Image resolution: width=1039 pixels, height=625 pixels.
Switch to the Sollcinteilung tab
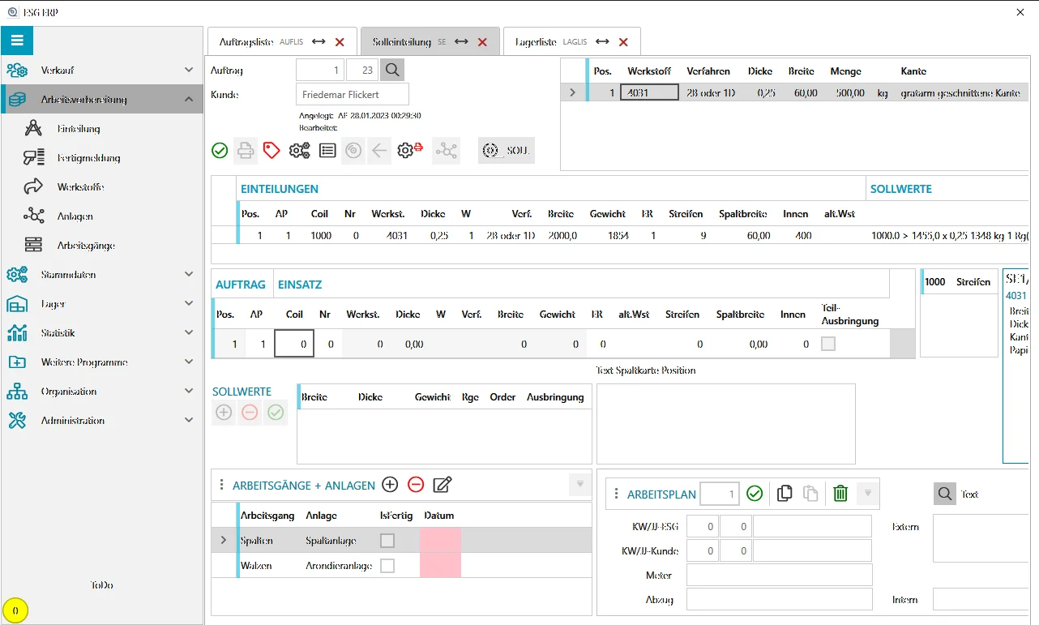pos(430,42)
